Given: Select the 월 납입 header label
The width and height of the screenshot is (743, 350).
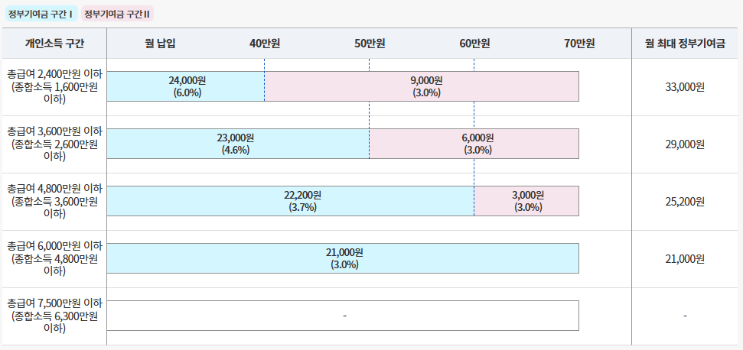Looking at the screenshot, I should click(x=160, y=44).
